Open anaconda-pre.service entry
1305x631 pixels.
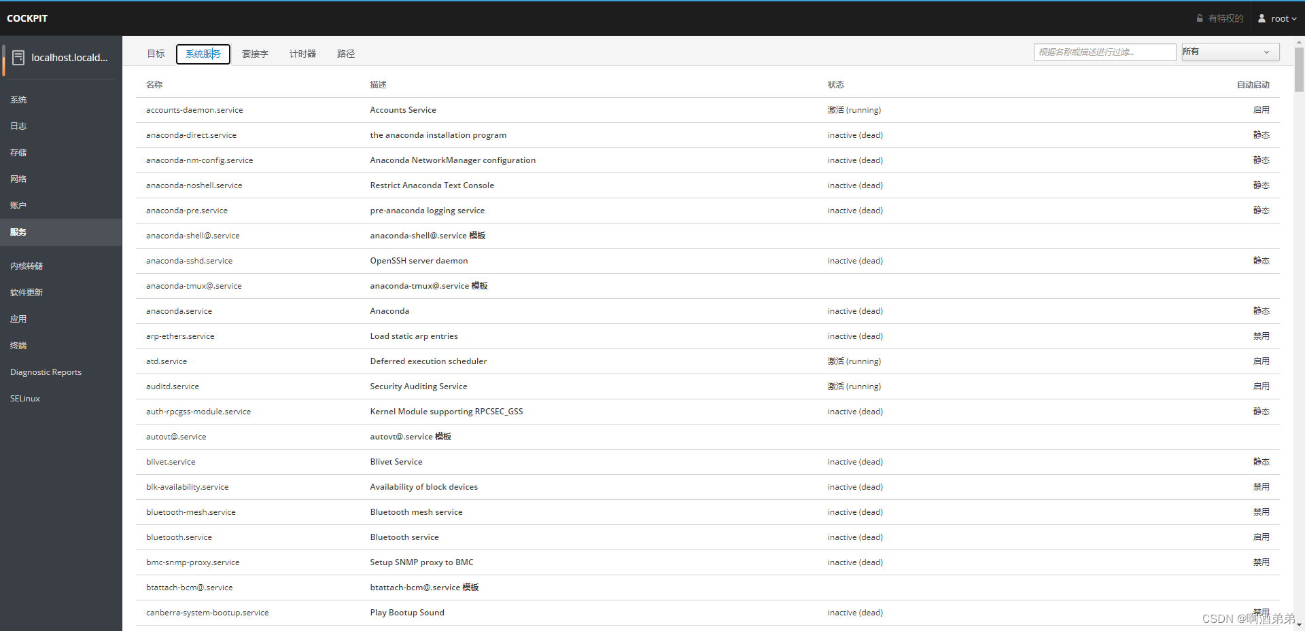coord(708,211)
